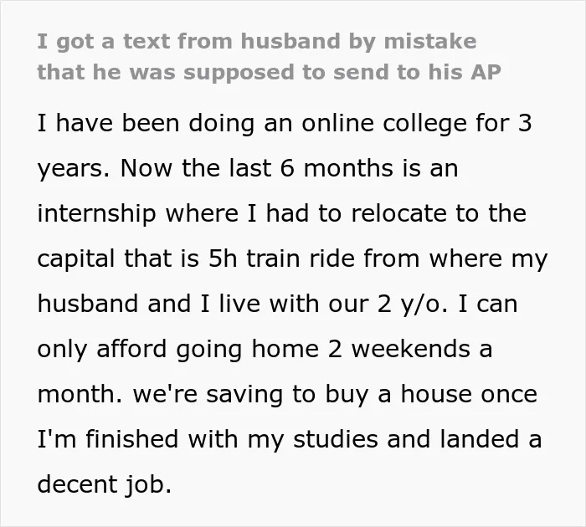Select the phrase '2 weekends a'
586x527 pixels.
pyautogui.click(x=410, y=349)
